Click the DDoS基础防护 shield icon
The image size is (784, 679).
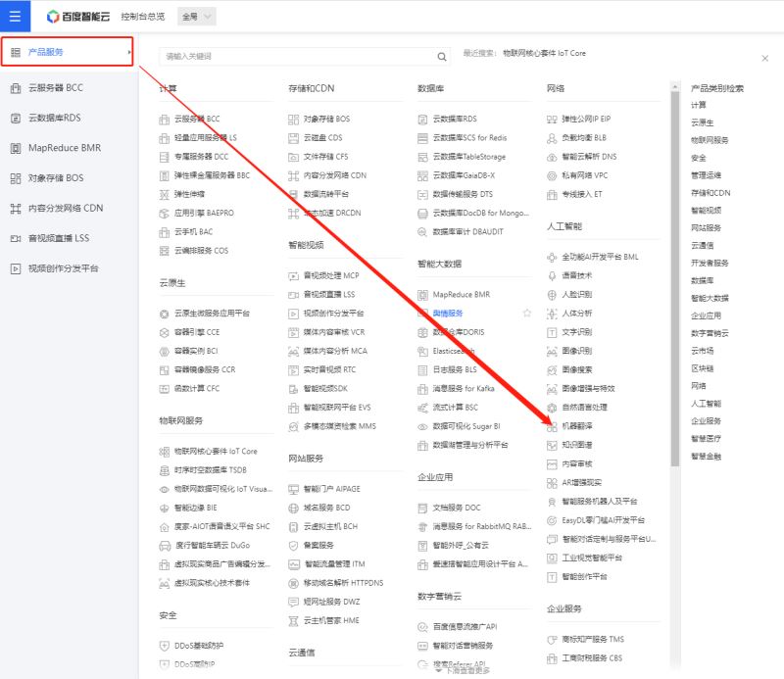pos(164,646)
